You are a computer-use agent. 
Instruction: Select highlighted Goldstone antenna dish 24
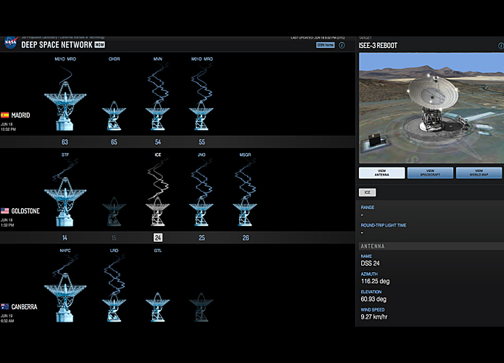(157, 212)
